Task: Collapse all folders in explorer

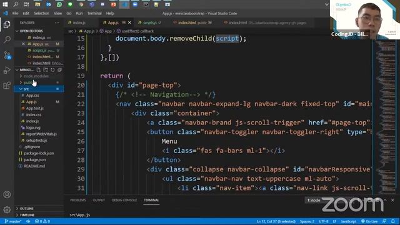Action: (x=60, y=69)
